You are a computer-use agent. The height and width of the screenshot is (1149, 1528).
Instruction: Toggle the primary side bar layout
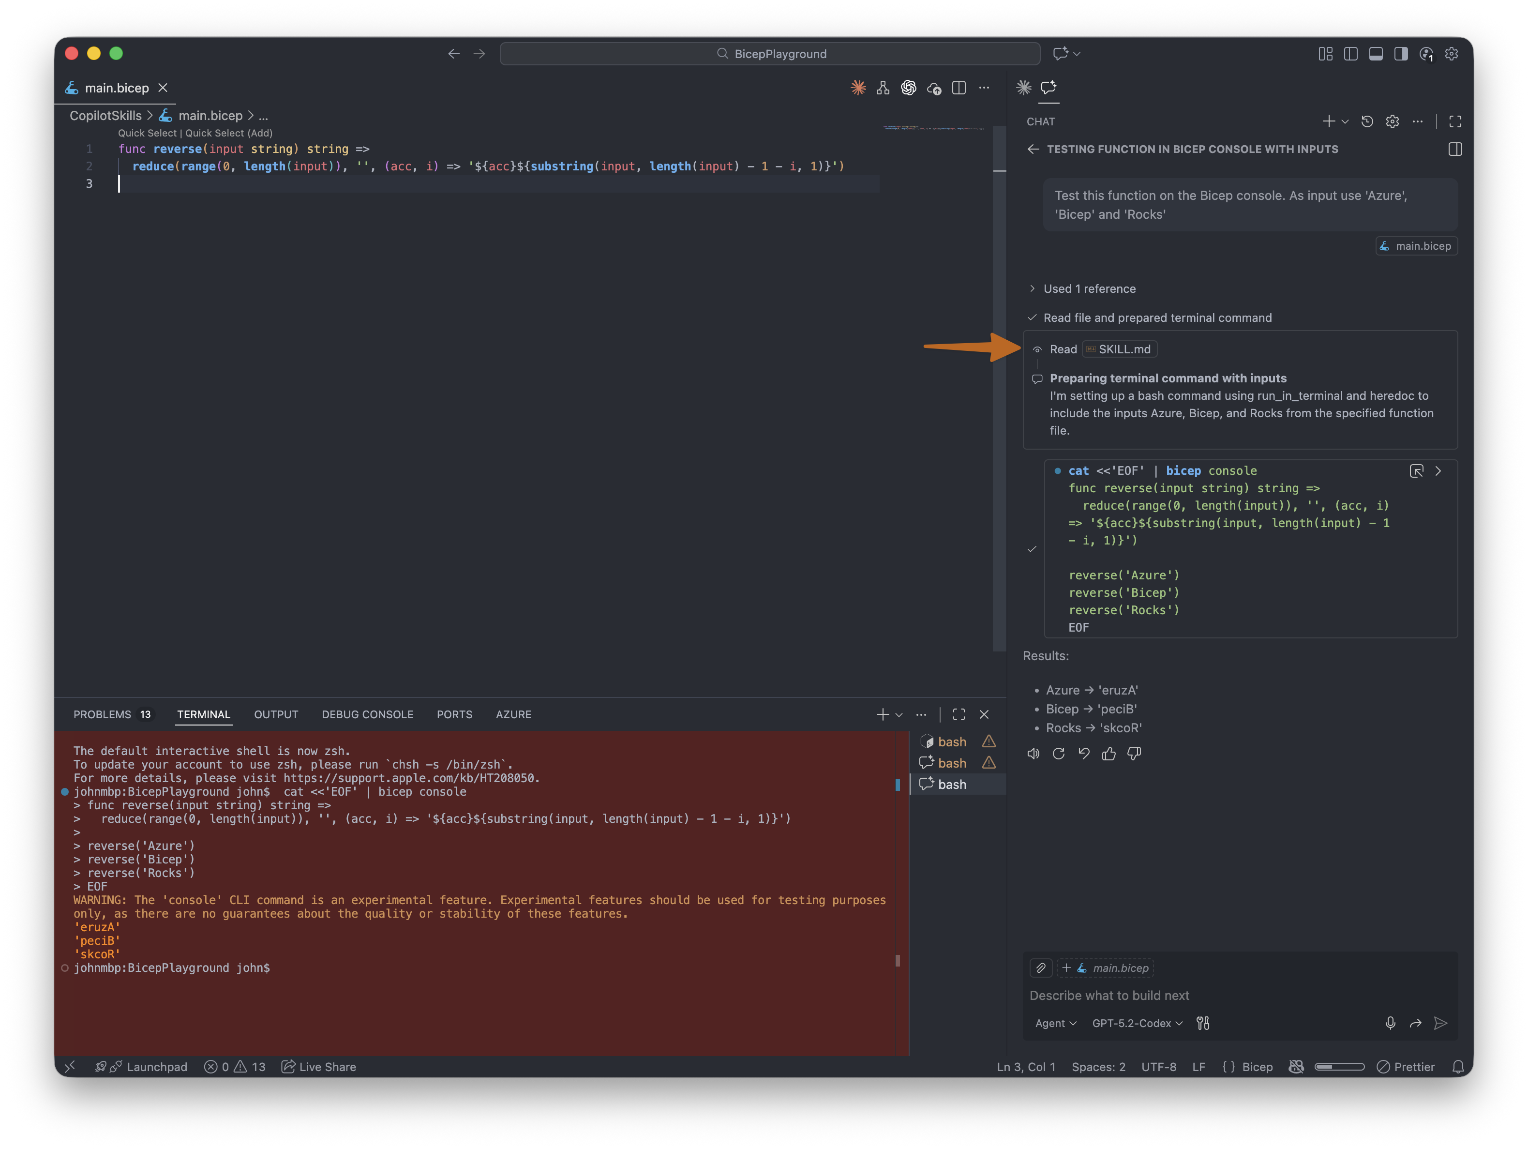[x=1350, y=54]
